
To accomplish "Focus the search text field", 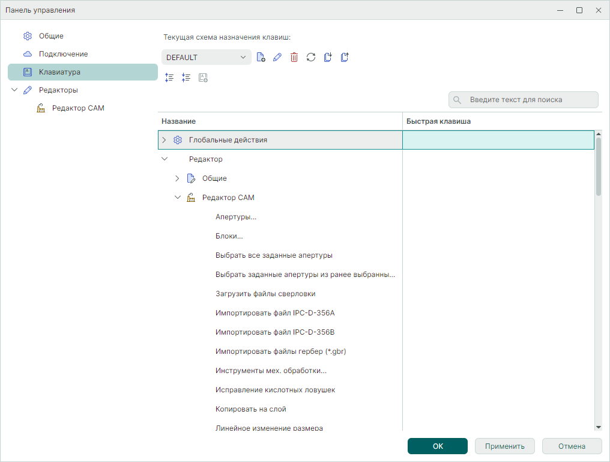I will coord(528,100).
